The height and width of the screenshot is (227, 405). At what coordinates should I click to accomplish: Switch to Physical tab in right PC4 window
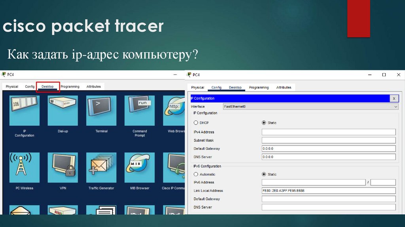tap(198, 87)
